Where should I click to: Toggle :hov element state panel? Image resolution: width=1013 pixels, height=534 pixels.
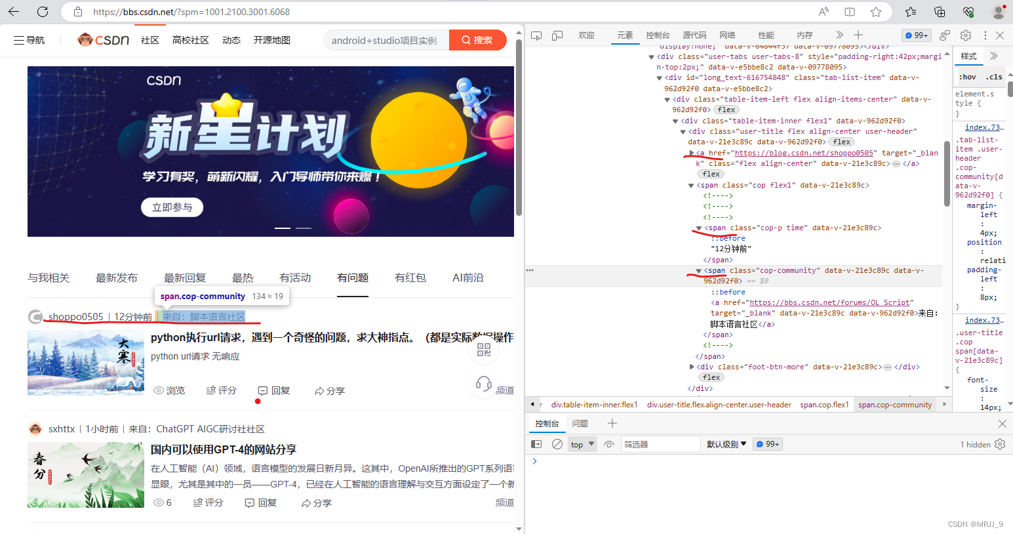tap(968, 77)
